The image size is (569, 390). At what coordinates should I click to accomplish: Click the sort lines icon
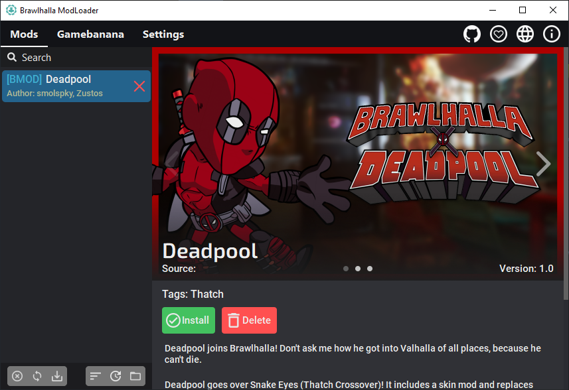click(96, 376)
